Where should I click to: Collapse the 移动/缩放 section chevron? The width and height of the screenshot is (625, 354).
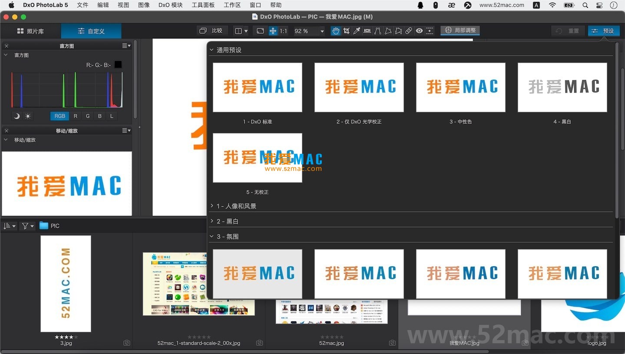6,140
